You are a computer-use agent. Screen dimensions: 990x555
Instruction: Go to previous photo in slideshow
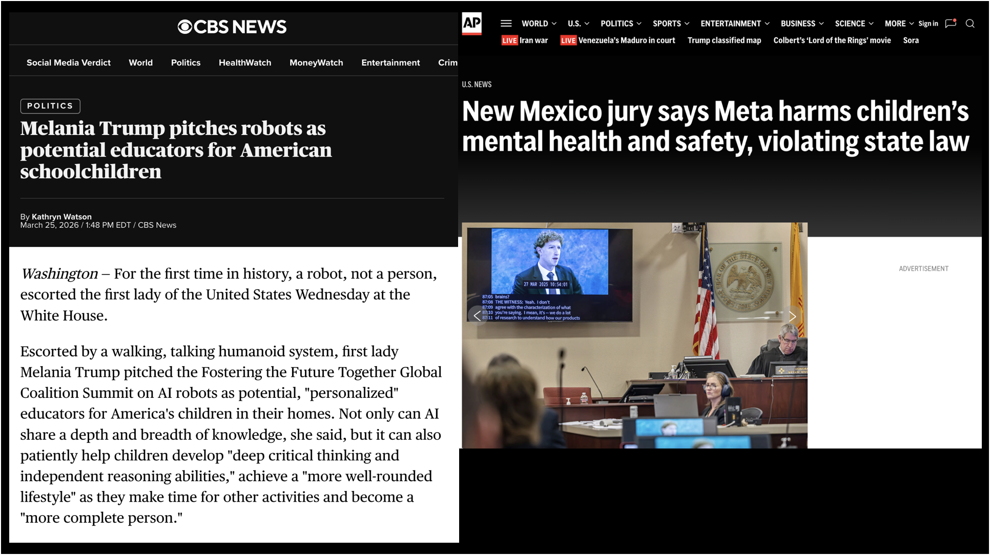click(x=477, y=316)
